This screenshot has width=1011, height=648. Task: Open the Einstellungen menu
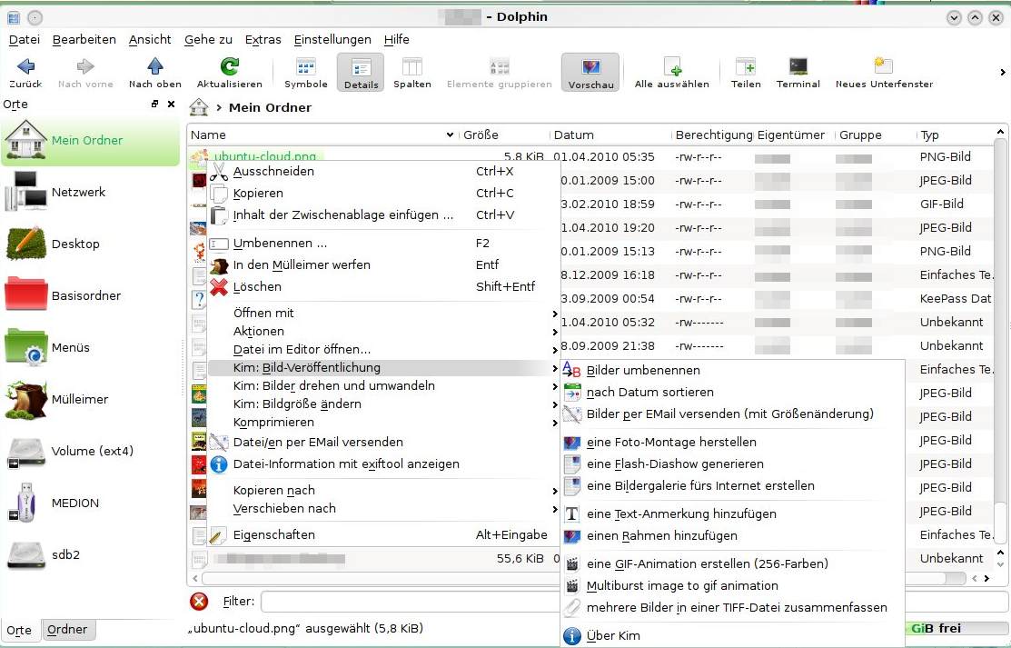coord(332,39)
